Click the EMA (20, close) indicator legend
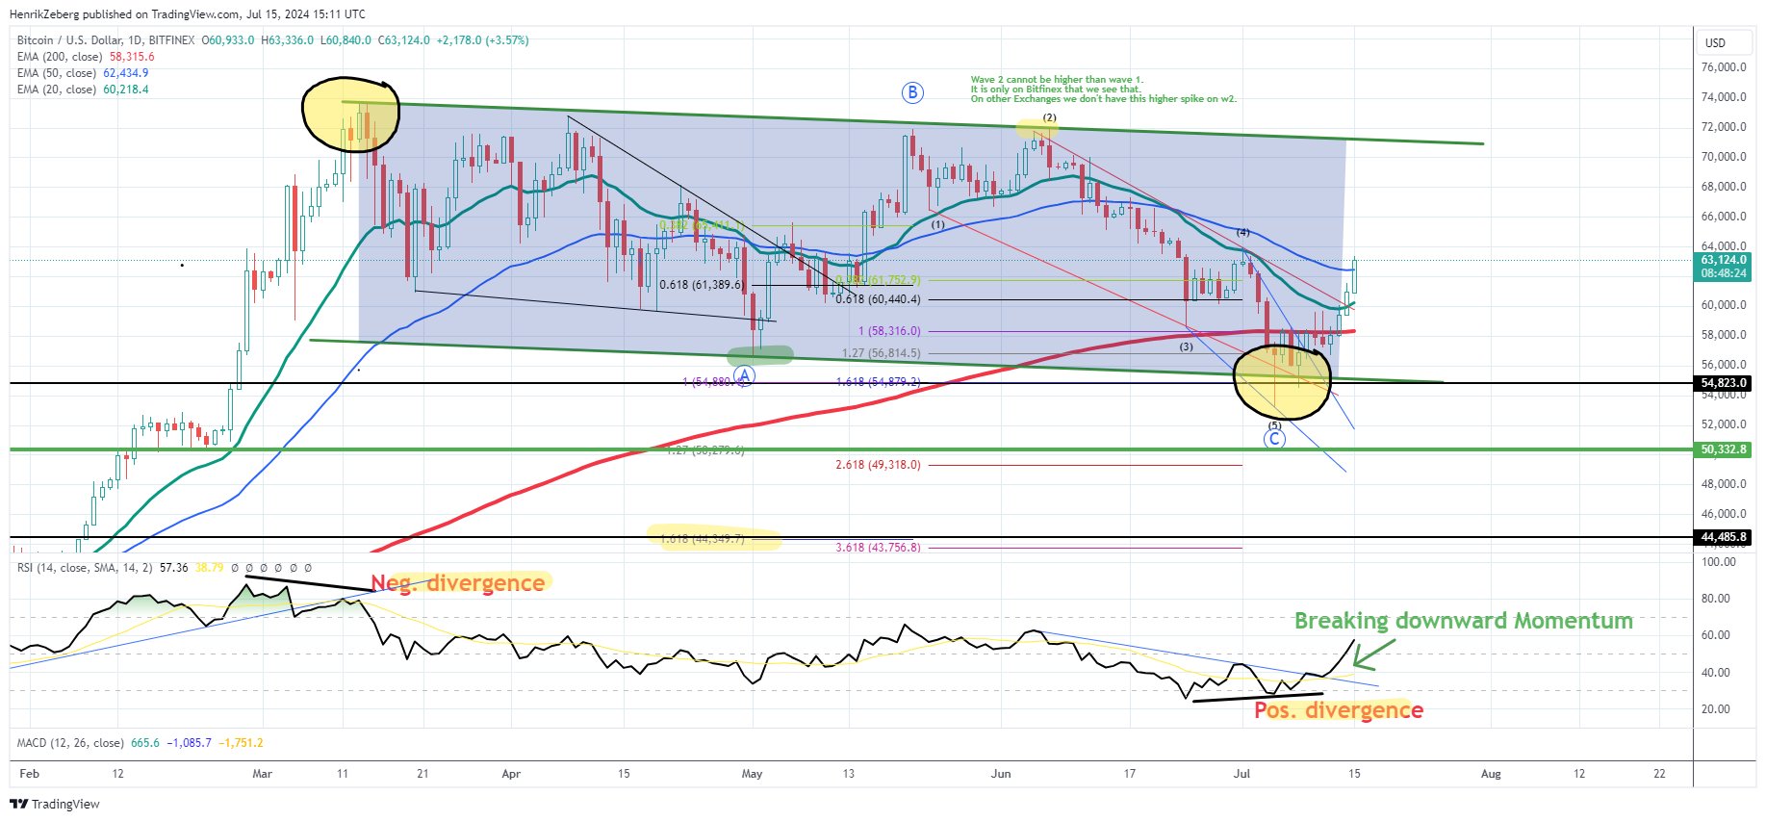Viewport: 1766px width, 821px height. (x=83, y=90)
